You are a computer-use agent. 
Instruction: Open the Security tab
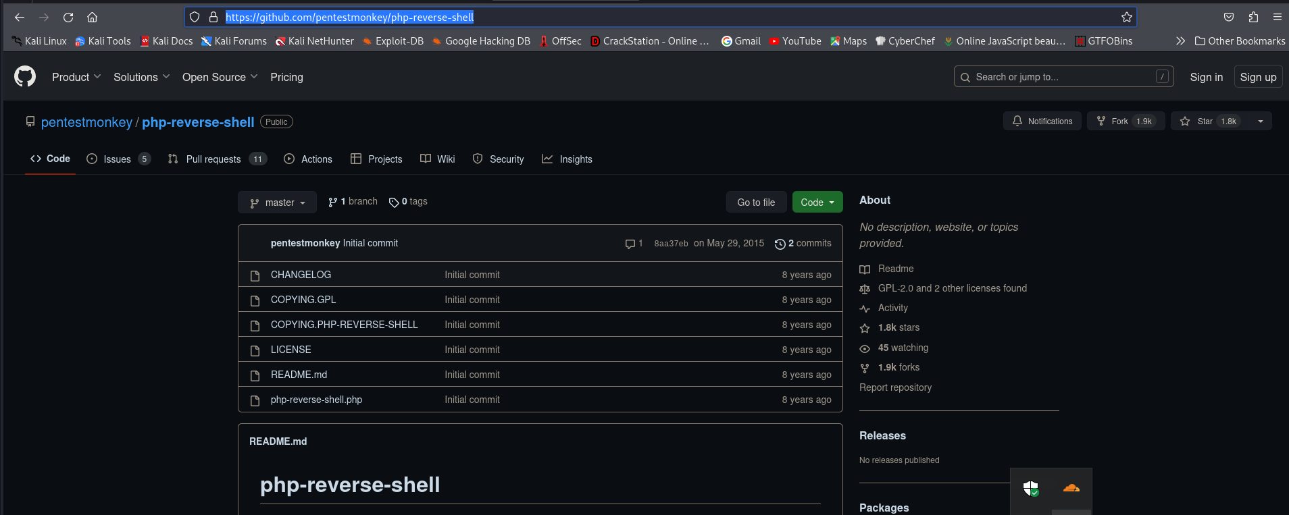[498, 159]
